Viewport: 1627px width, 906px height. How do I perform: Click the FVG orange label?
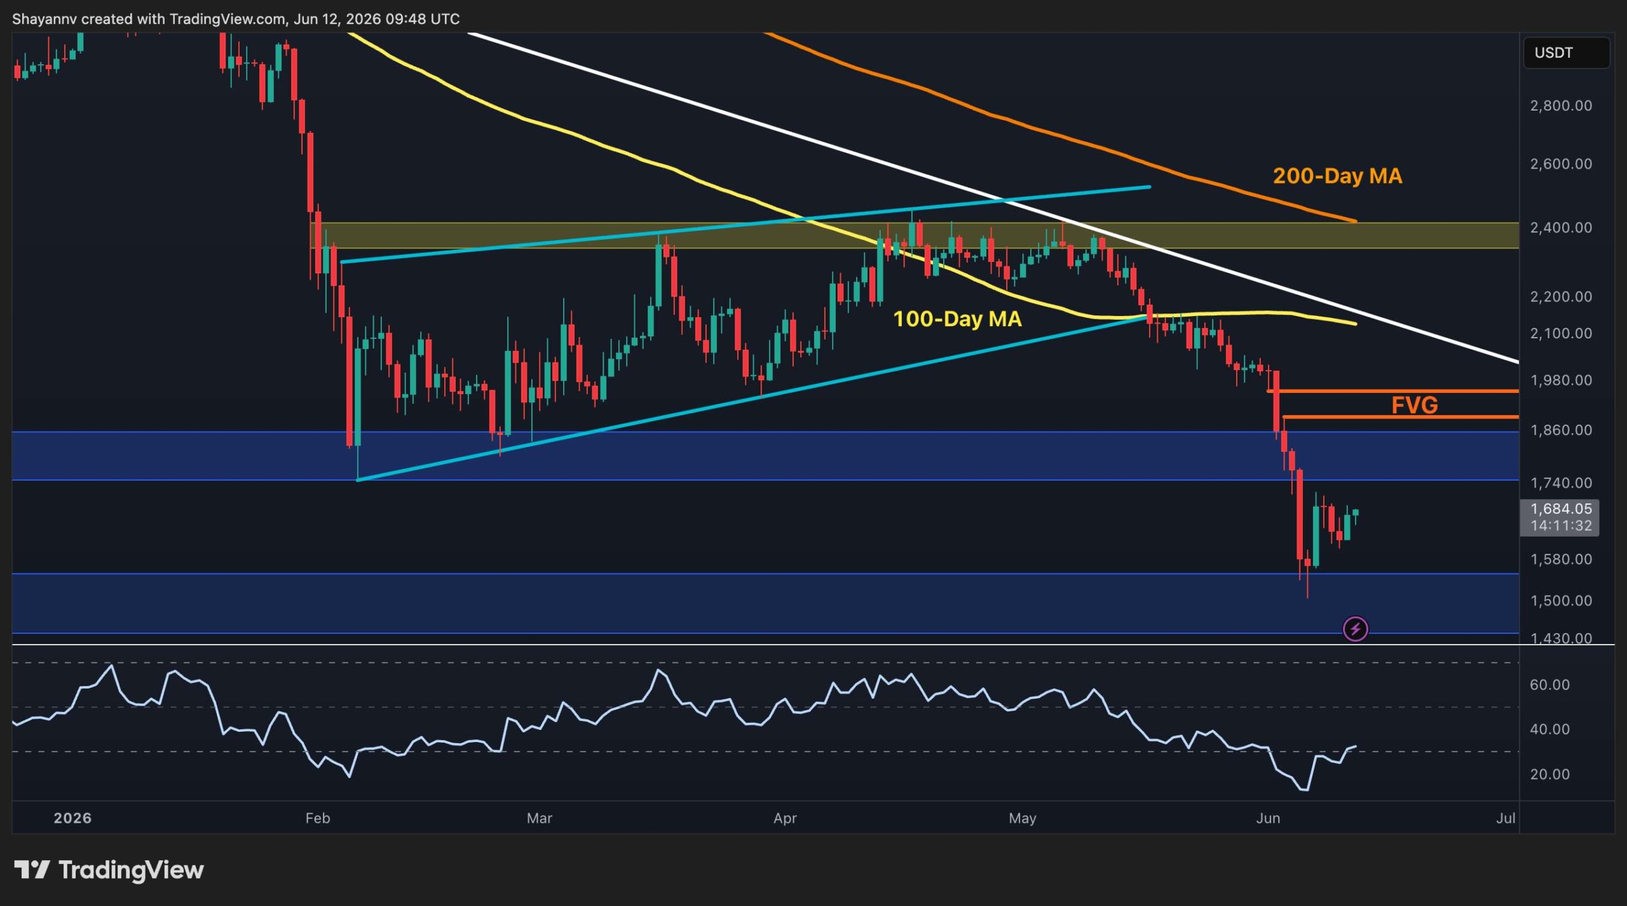pos(1414,405)
